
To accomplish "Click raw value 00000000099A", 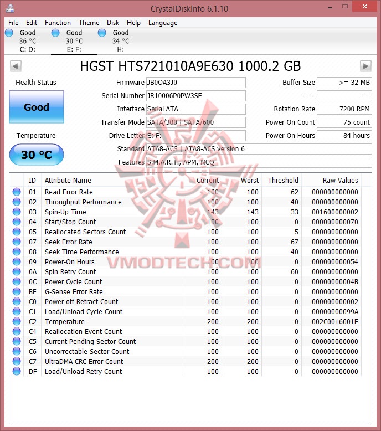I will (x=335, y=312).
